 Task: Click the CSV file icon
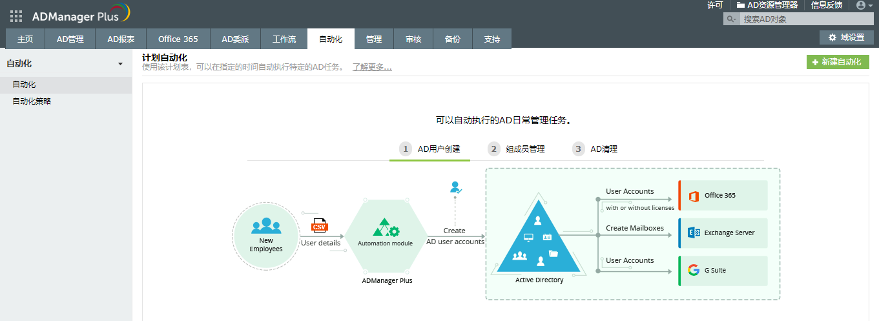[320, 226]
